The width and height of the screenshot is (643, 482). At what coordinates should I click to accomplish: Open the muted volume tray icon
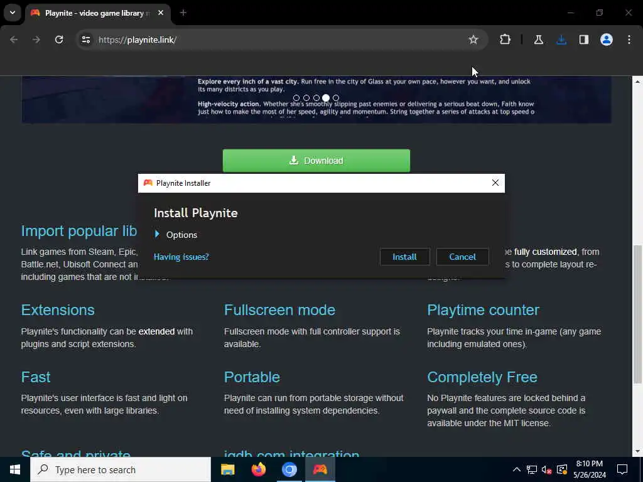pyautogui.click(x=547, y=469)
